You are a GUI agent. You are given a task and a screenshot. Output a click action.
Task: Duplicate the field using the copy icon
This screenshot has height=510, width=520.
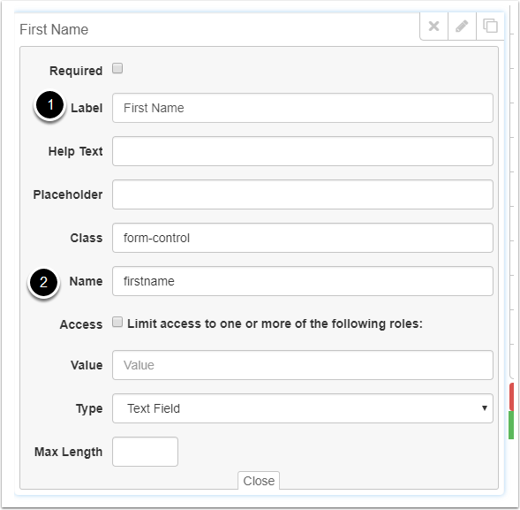point(490,26)
